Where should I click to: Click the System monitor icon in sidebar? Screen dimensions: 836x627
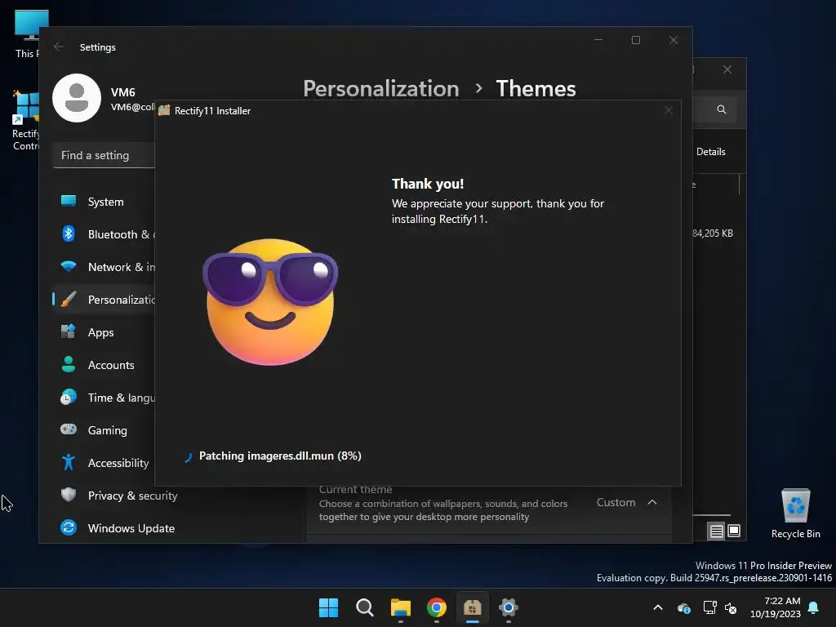point(69,201)
